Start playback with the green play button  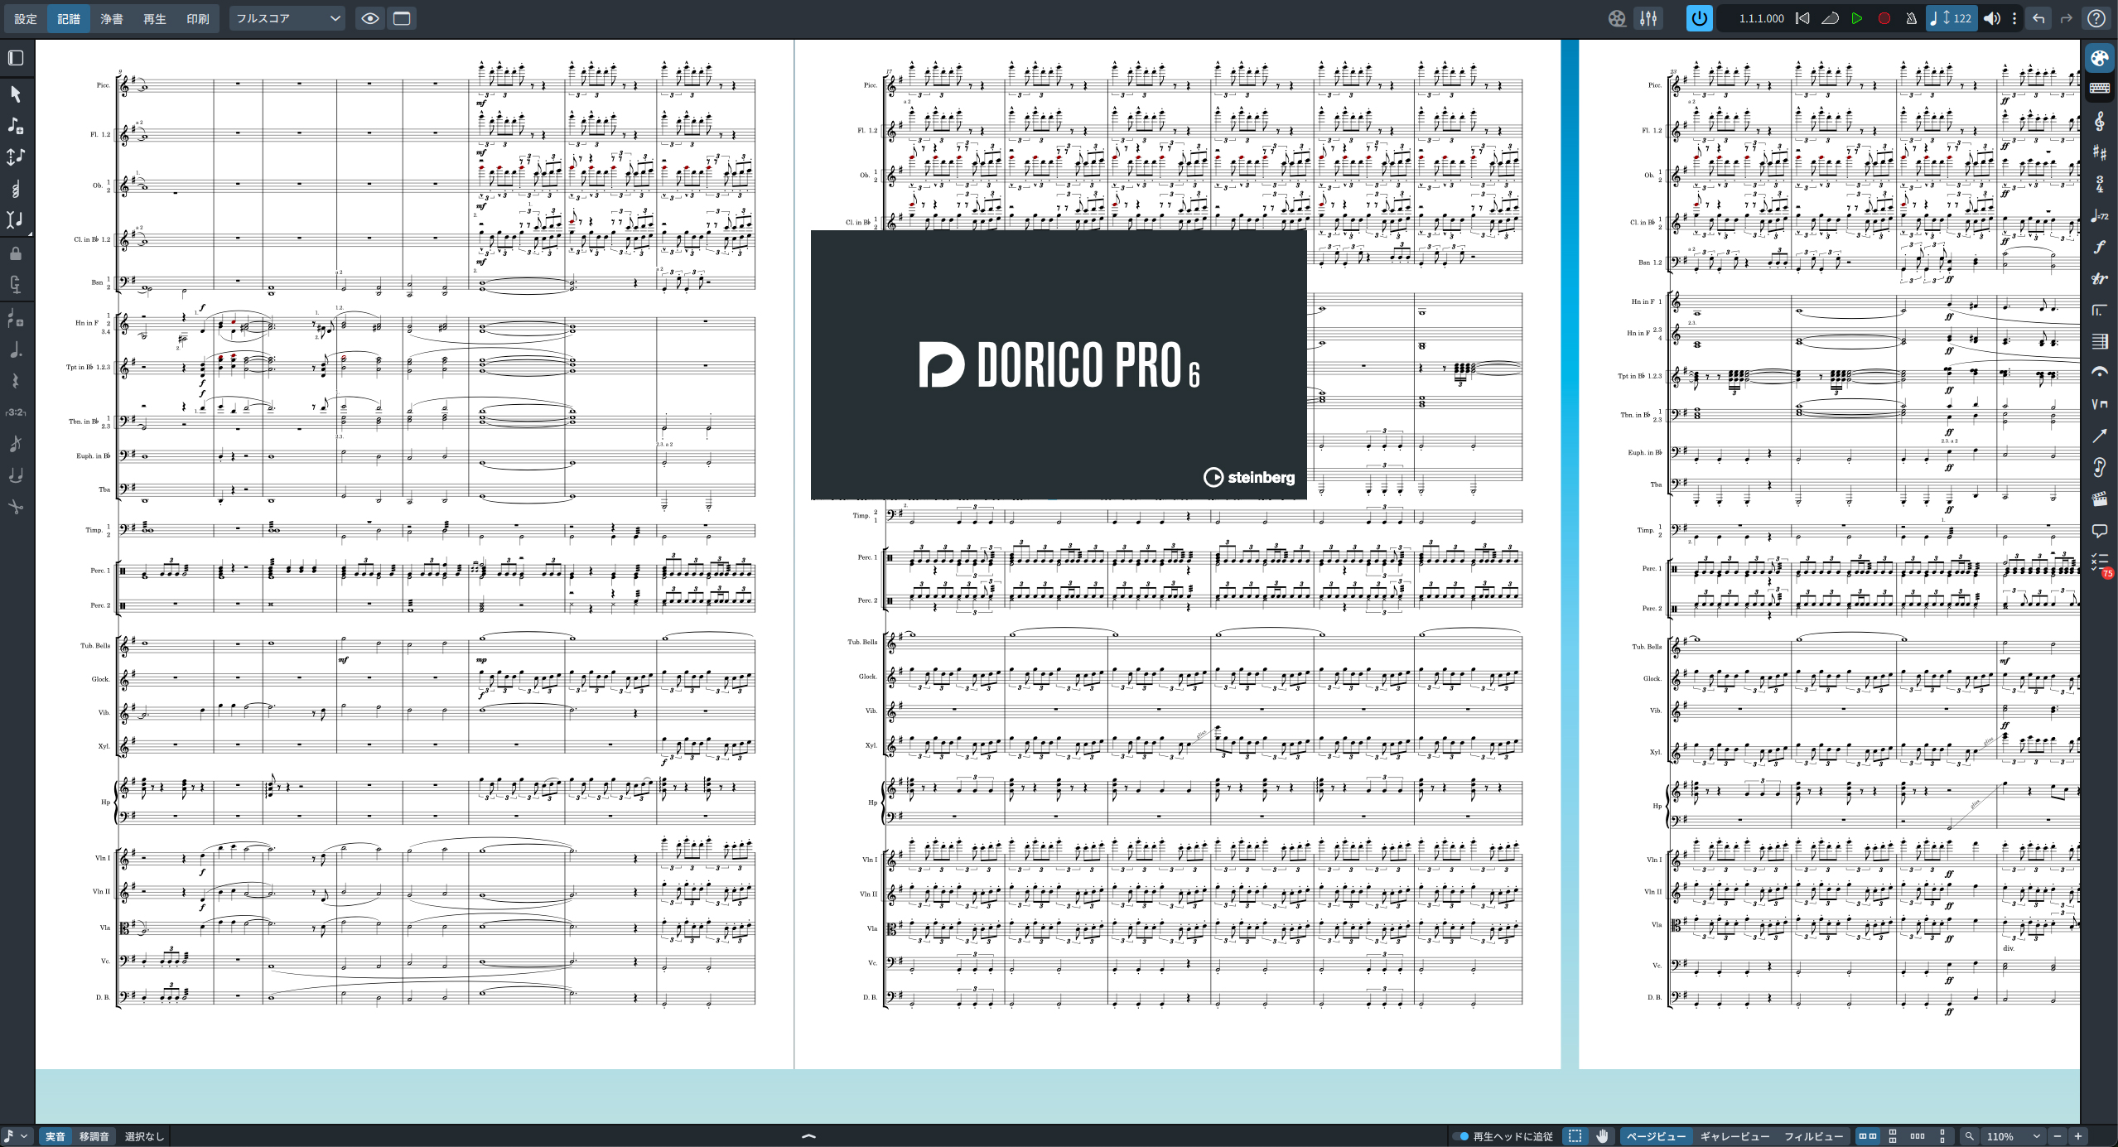[1857, 18]
